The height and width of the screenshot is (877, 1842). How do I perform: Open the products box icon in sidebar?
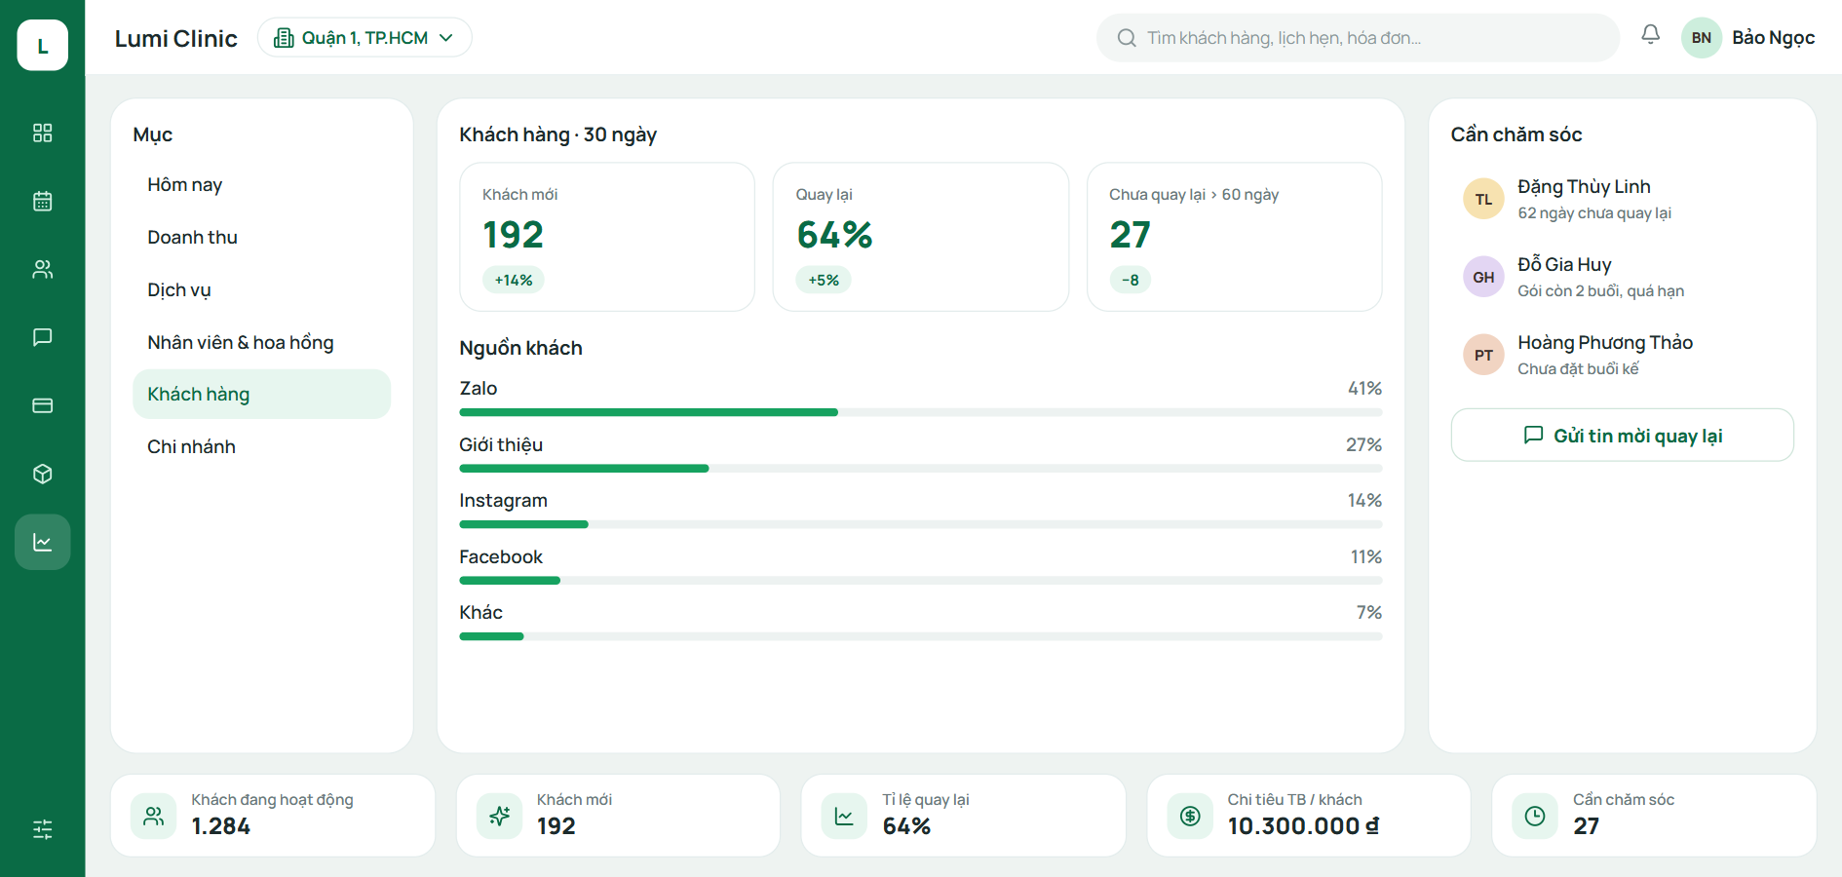[x=43, y=474]
